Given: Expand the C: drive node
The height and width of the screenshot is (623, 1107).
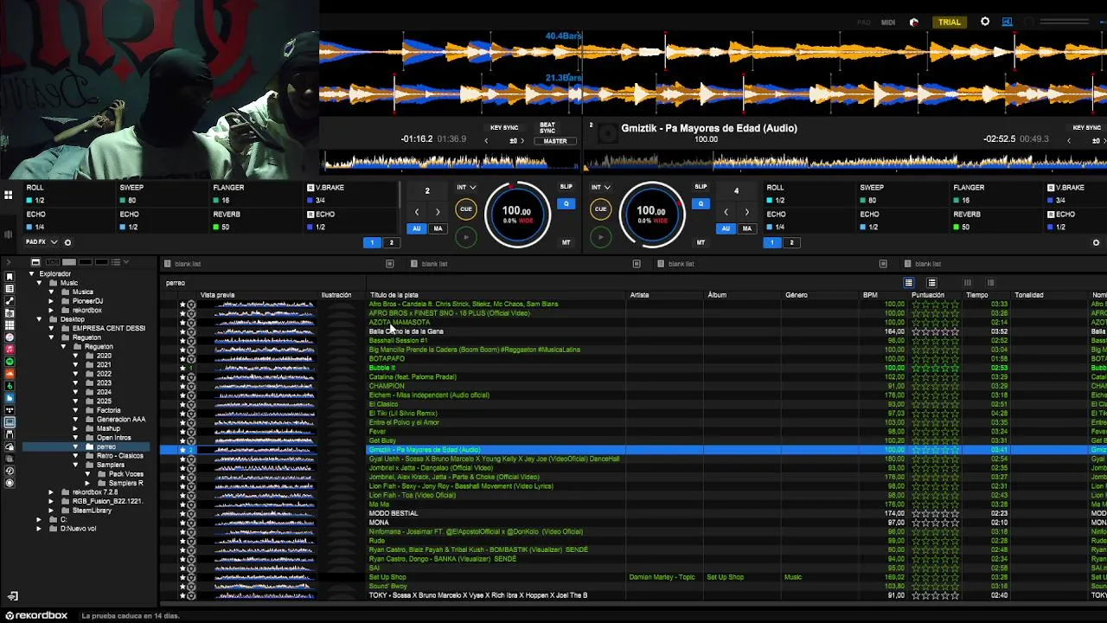Looking at the screenshot, I should click(39, 519).
